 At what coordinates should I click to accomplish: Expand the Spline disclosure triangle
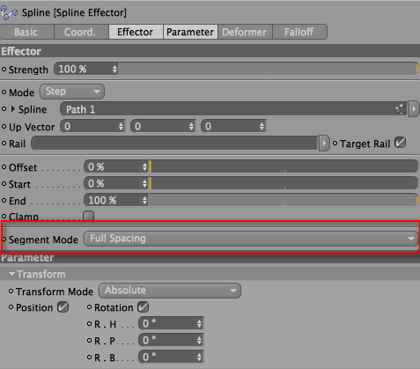coord(13,109)
